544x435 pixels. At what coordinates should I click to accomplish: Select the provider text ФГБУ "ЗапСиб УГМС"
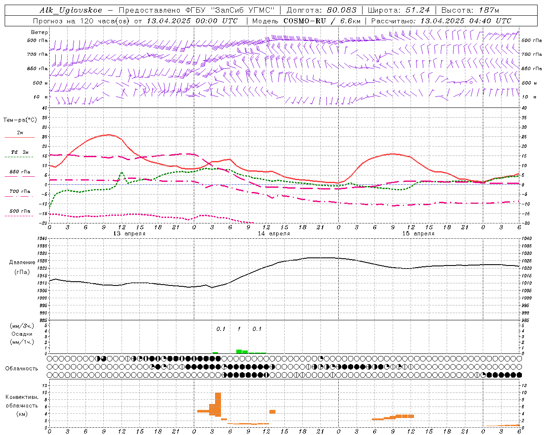pos(230,10)
